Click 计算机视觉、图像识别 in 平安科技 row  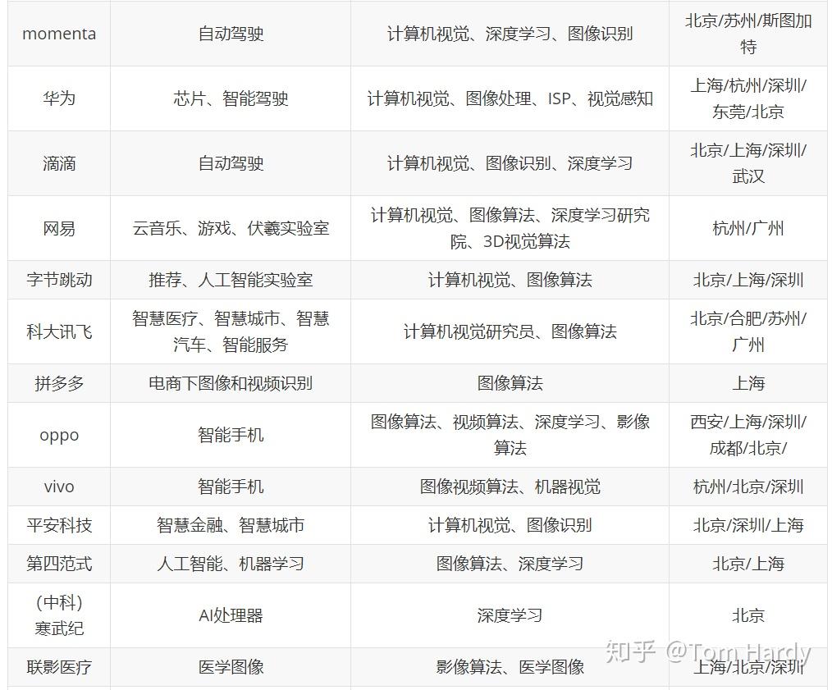click(x=510, y=525)
